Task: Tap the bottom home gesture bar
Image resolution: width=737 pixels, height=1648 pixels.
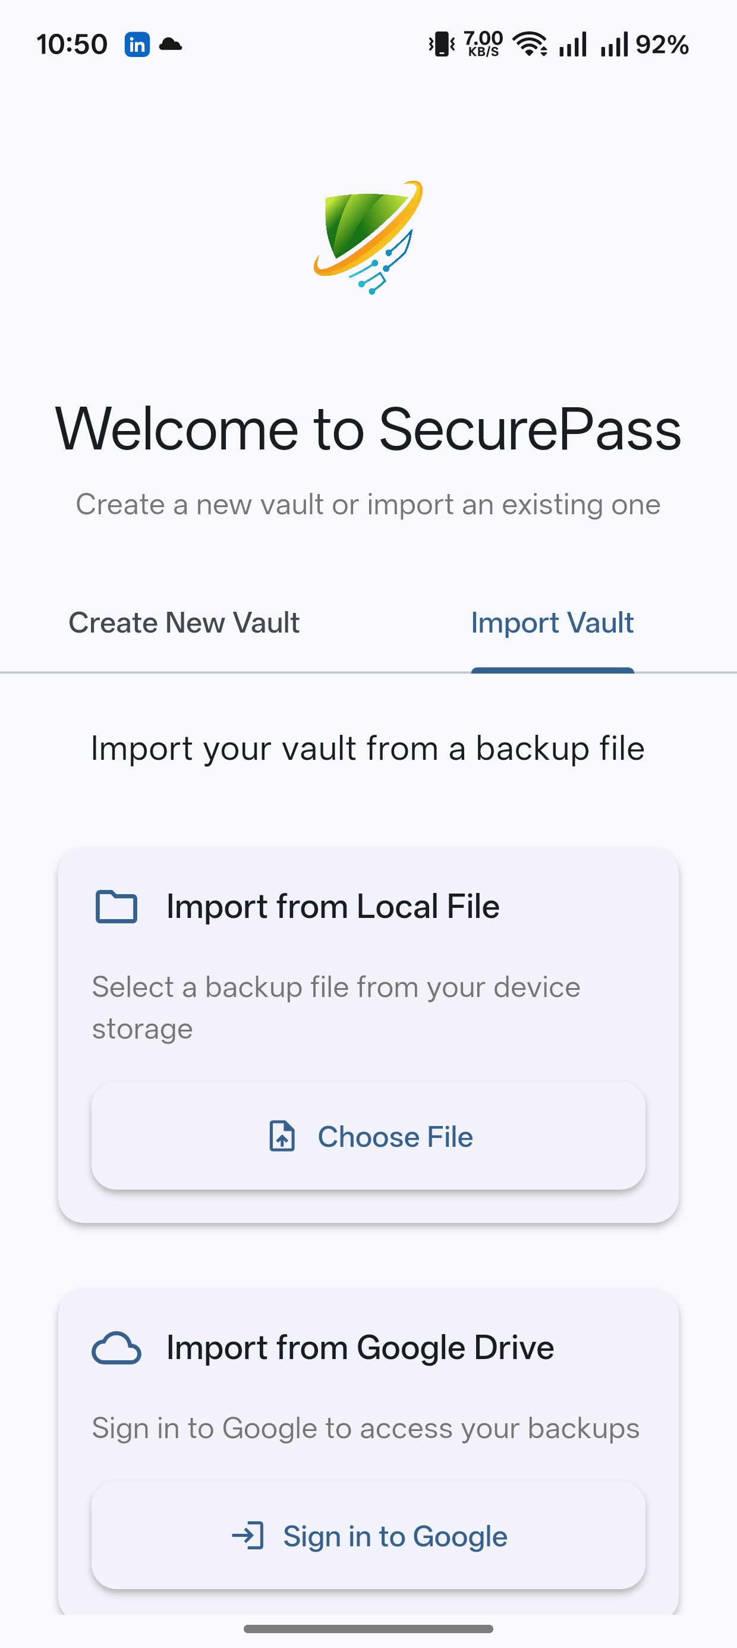Action: pos(368,1628)
